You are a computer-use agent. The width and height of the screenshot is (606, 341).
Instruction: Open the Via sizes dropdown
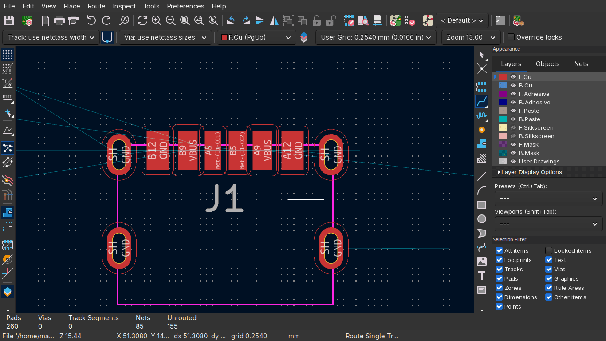[x=165, y=37]
